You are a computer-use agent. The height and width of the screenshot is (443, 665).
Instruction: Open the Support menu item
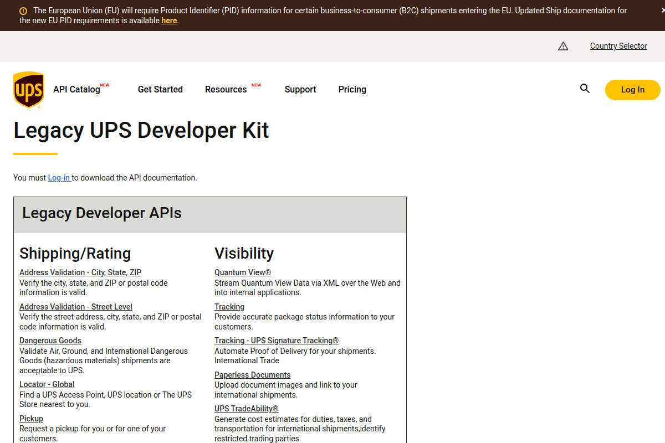pos(300,89)
